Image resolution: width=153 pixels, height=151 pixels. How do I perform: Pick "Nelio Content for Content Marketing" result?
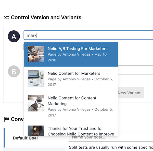[71, 106]
